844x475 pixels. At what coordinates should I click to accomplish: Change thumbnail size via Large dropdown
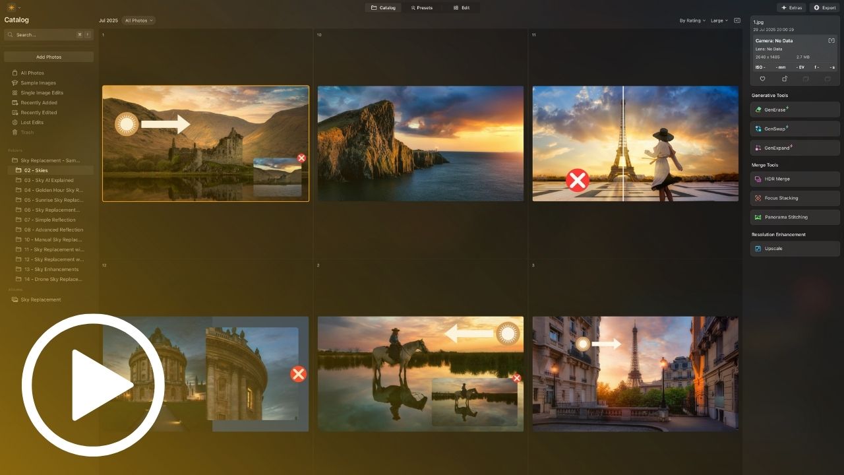[x=719, y=20]
